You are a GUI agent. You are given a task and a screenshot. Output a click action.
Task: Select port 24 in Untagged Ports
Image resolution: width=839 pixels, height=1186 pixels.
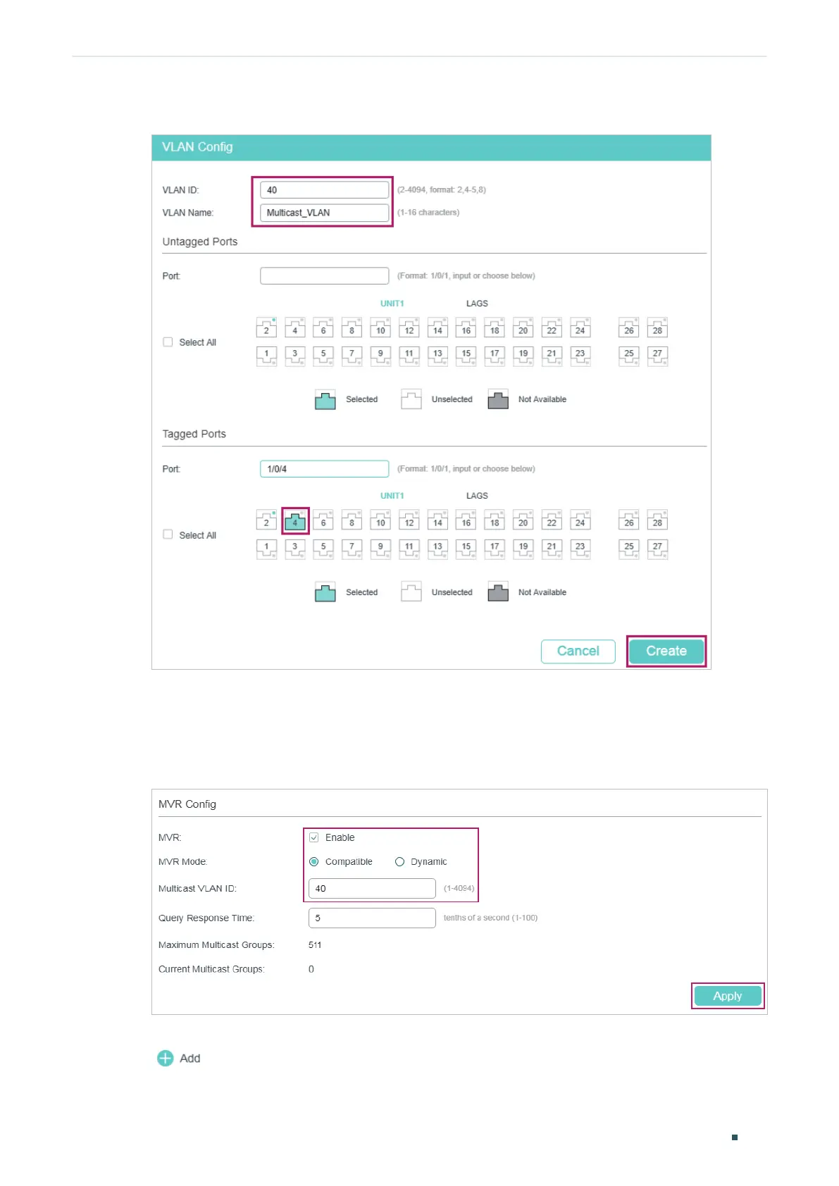(x=580, y=328)
